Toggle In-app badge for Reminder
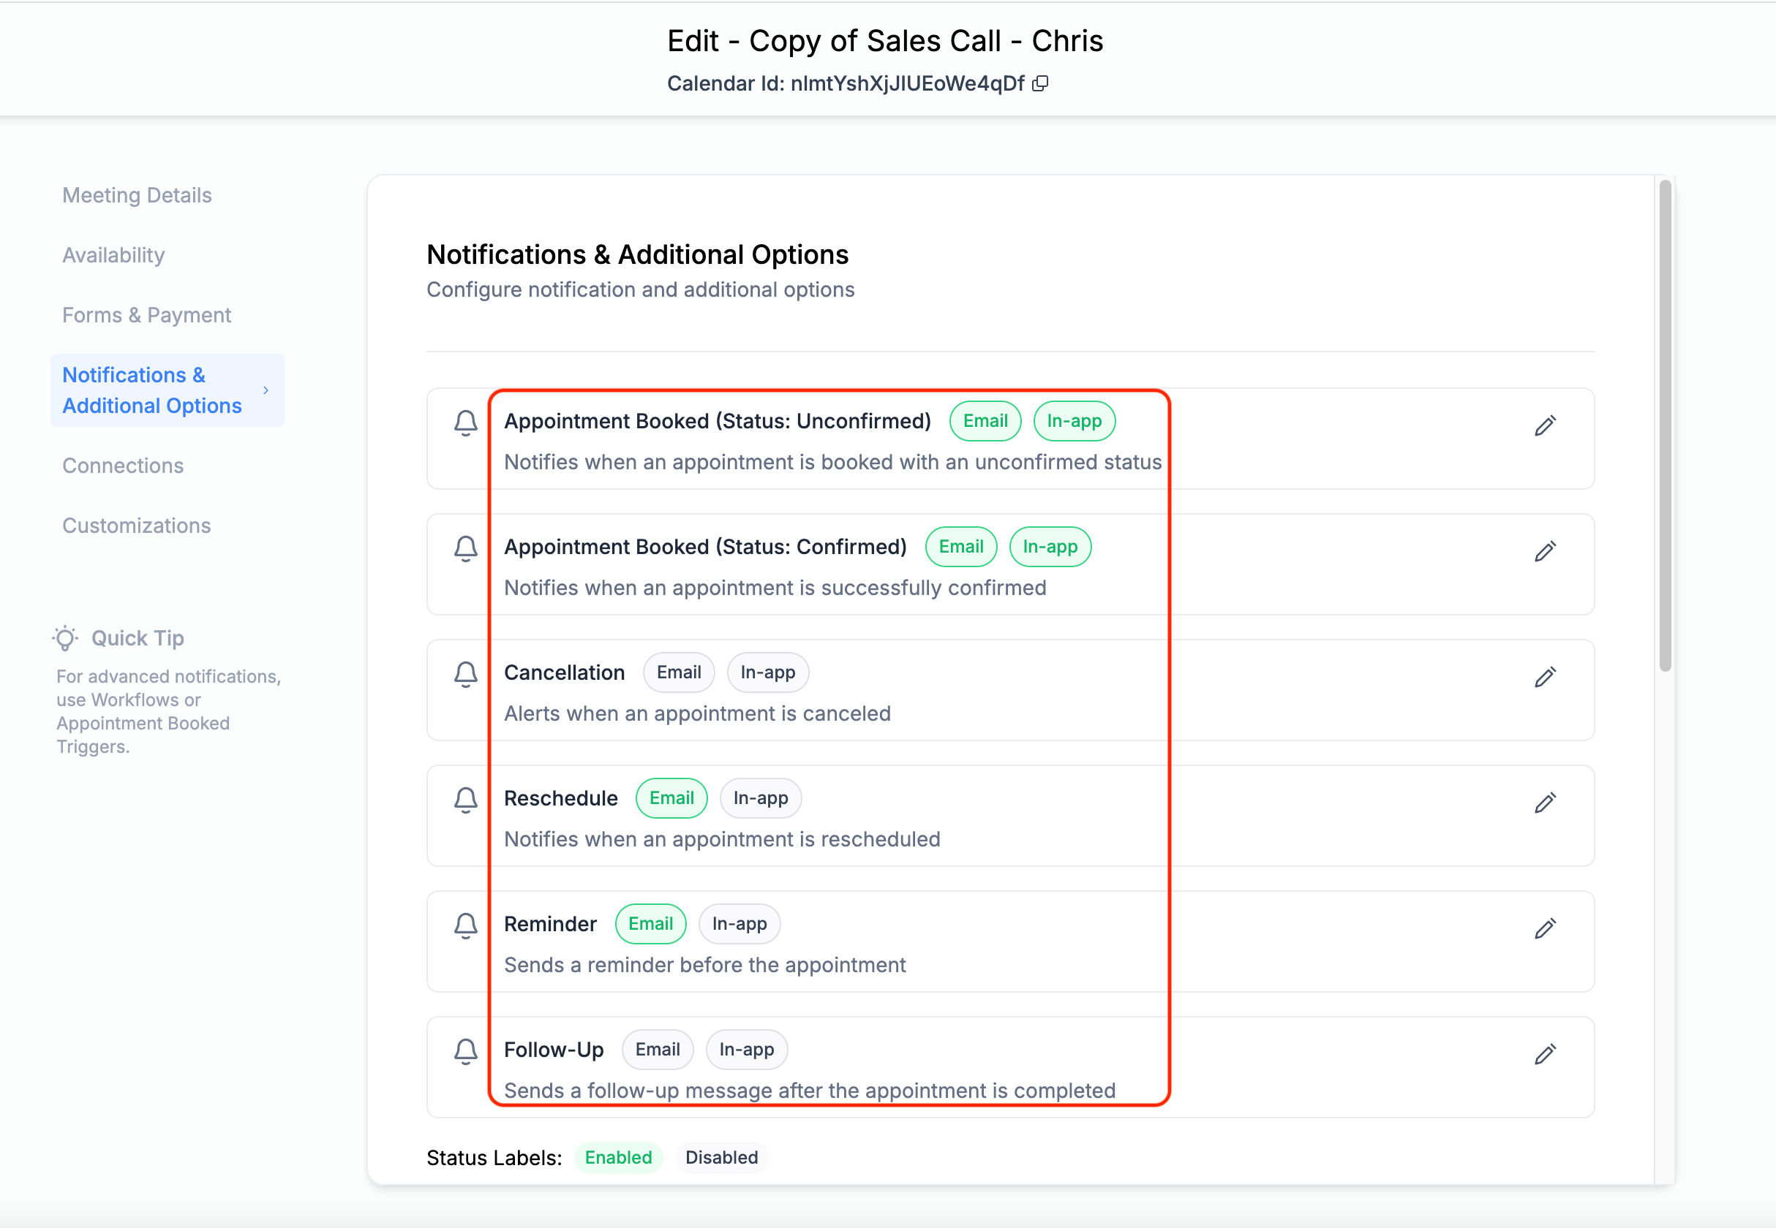 [x=739, y=923]
